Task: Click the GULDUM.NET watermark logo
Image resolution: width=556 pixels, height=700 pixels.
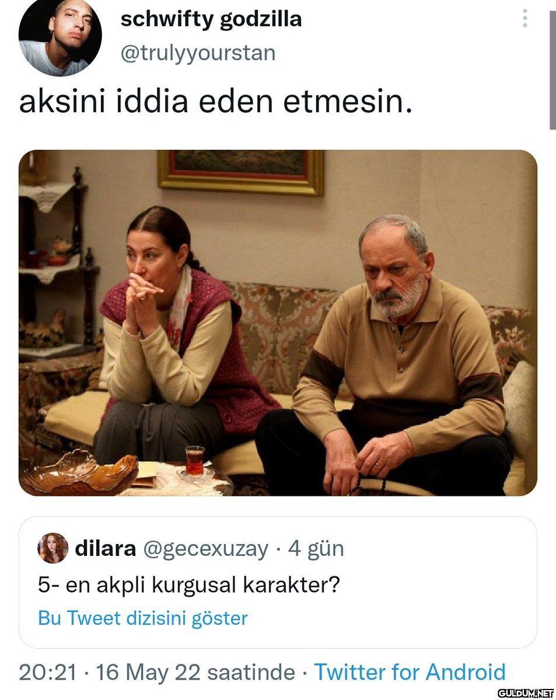Action: pos(525,693)
